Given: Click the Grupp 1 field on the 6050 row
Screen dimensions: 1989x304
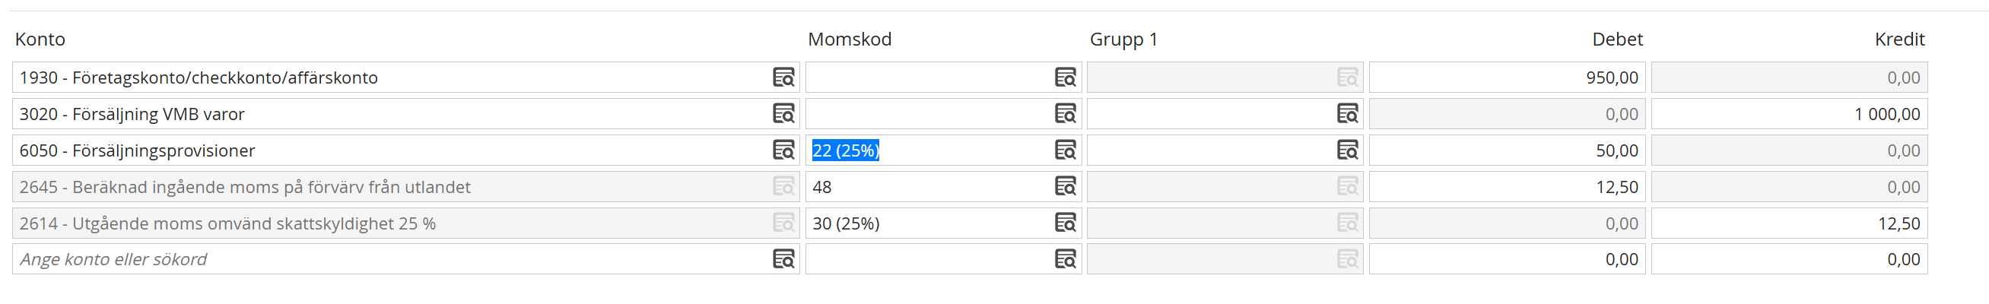Looking at the screenshot, I should click(x=1209, y=150).
